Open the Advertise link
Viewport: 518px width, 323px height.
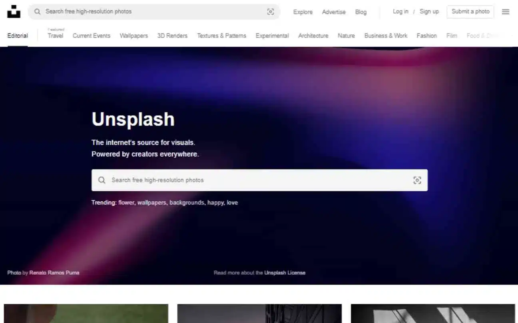[x=334, y=12]
